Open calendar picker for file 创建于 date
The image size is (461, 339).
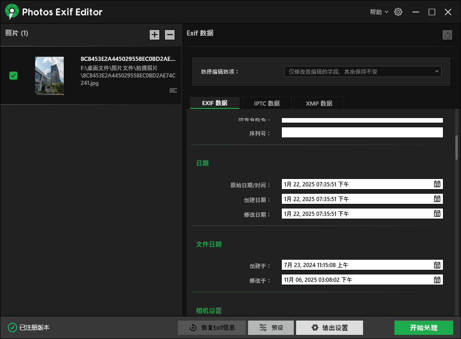(437, 265)
